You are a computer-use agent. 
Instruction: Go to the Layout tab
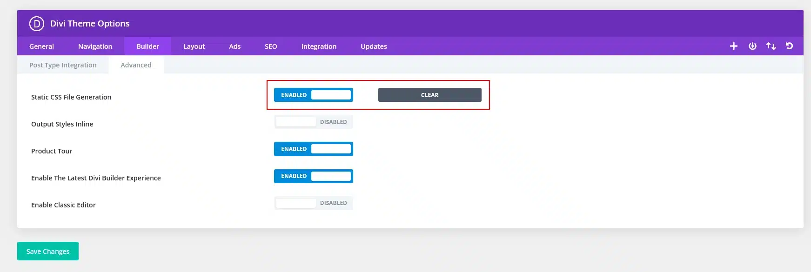coord(194,46)
